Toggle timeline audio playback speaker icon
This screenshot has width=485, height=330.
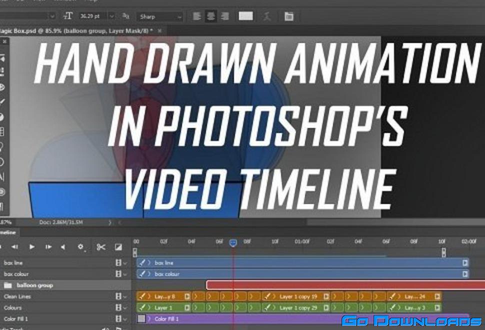click(63, 246)
